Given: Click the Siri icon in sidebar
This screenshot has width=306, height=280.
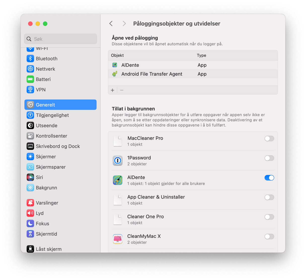Looking at the screenshot, I should [30, 177].
